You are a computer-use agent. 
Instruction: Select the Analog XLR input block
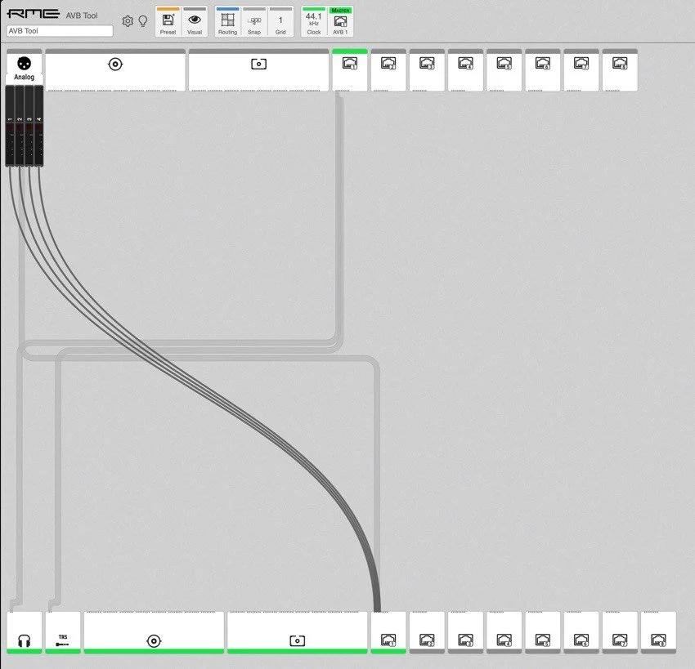[x=25, y=66]
